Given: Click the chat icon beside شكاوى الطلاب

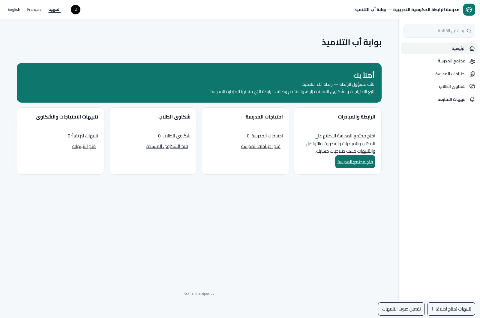Looking at the screenshot, I should tap(472, 87).
